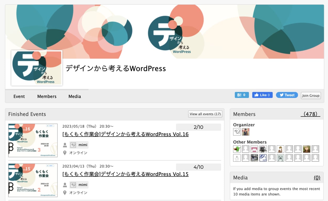The height and width of the screenshot is (201, 328).
Task: Click the location pin icon beside オンライン for Vol.16
Action: pos(65,153)
